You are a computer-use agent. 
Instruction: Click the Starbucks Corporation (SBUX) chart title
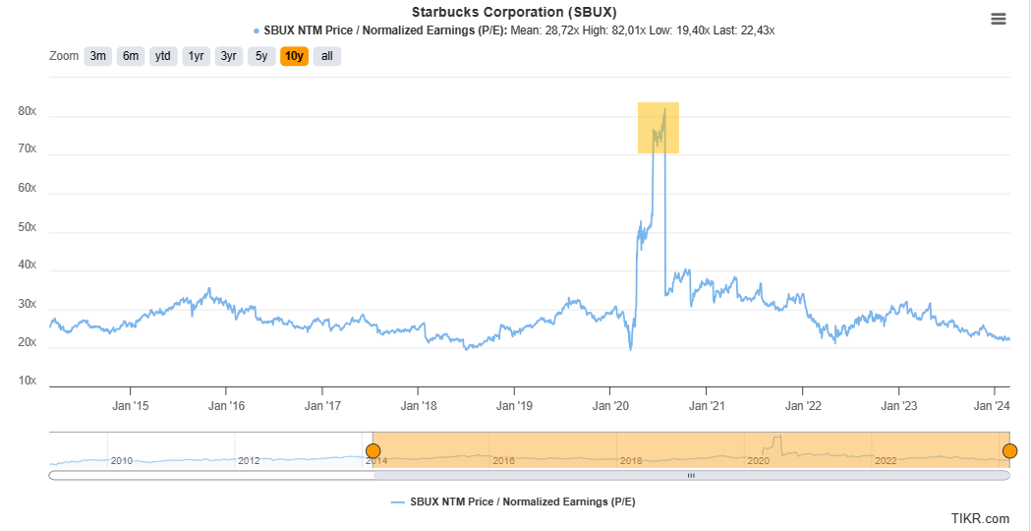click(514, 12)
